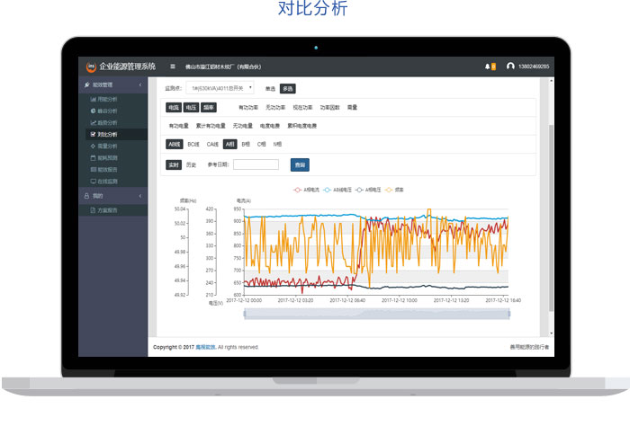Select the N相 phase option

(277, 145)
